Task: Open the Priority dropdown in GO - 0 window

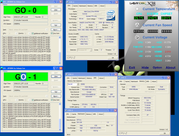Action: click(30, 33)
